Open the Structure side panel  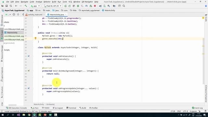click(2, 92)
